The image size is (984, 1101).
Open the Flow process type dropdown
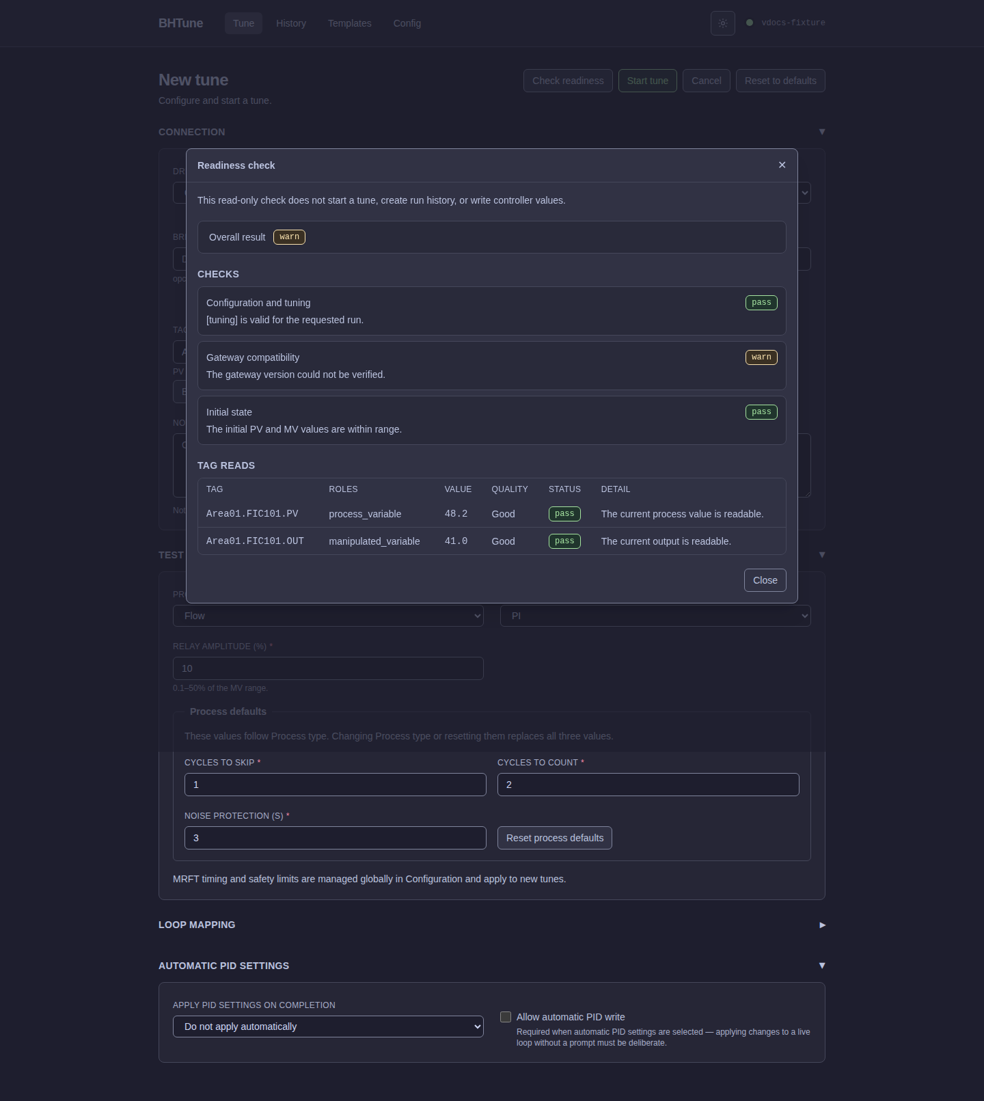[x=328, y=616]
